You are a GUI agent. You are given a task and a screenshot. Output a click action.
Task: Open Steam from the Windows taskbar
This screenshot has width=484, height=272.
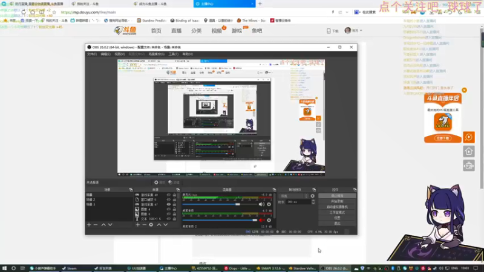70,268
